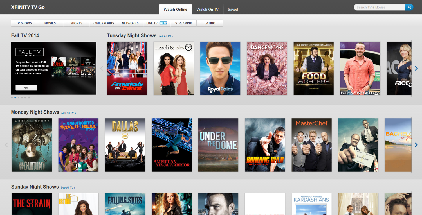This screenshot has width=422, height=215.
Task: Click the blue search magnifier icon
Action: (x=409, y=7)
